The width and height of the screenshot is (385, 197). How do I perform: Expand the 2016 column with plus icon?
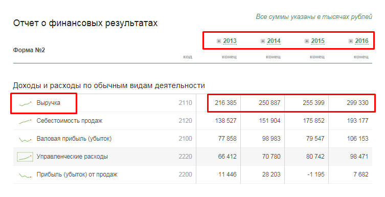coord(351,41)
